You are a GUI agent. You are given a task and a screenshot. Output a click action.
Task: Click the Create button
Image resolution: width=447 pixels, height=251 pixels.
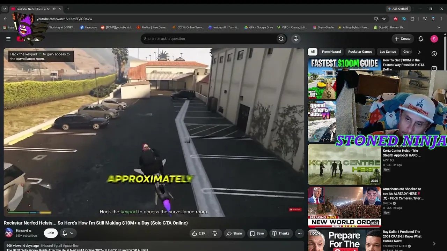pyautogui.click(x=402, y=39)
